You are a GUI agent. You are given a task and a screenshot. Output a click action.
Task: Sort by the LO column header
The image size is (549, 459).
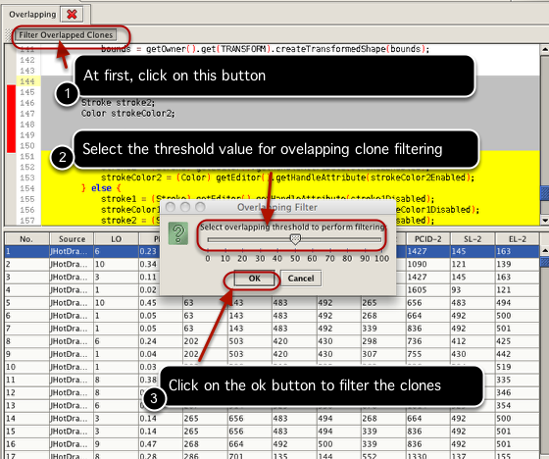click(x=117, y=239)
